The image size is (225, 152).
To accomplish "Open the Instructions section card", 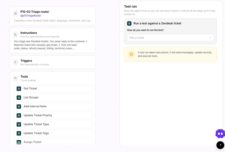I will (x=52, y=40).
